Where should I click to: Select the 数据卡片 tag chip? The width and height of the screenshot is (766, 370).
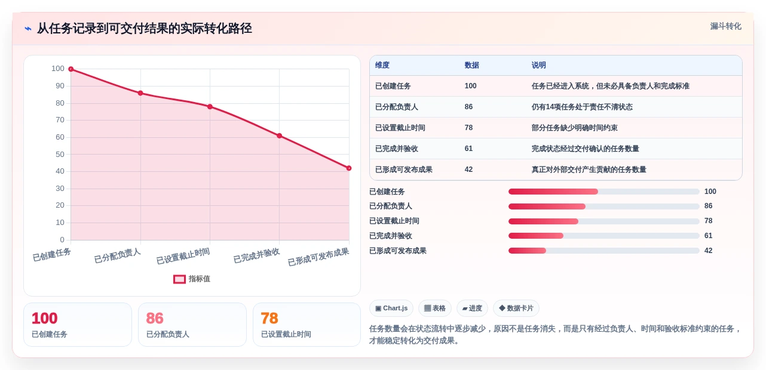pyautogui.click(x=516, y=308)
